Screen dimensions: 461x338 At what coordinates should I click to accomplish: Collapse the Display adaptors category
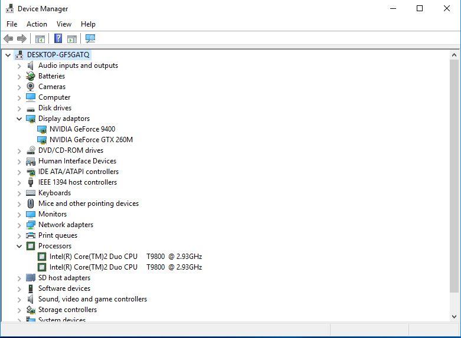coord(19,119)
